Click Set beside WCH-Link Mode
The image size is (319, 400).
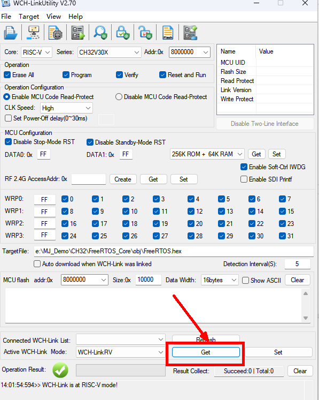(278, 352)
